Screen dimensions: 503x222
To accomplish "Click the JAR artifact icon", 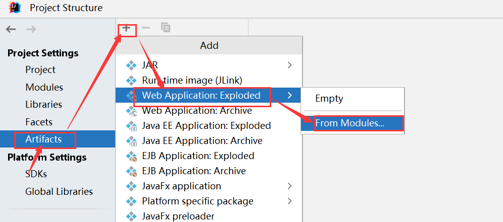I will point(131,65).
